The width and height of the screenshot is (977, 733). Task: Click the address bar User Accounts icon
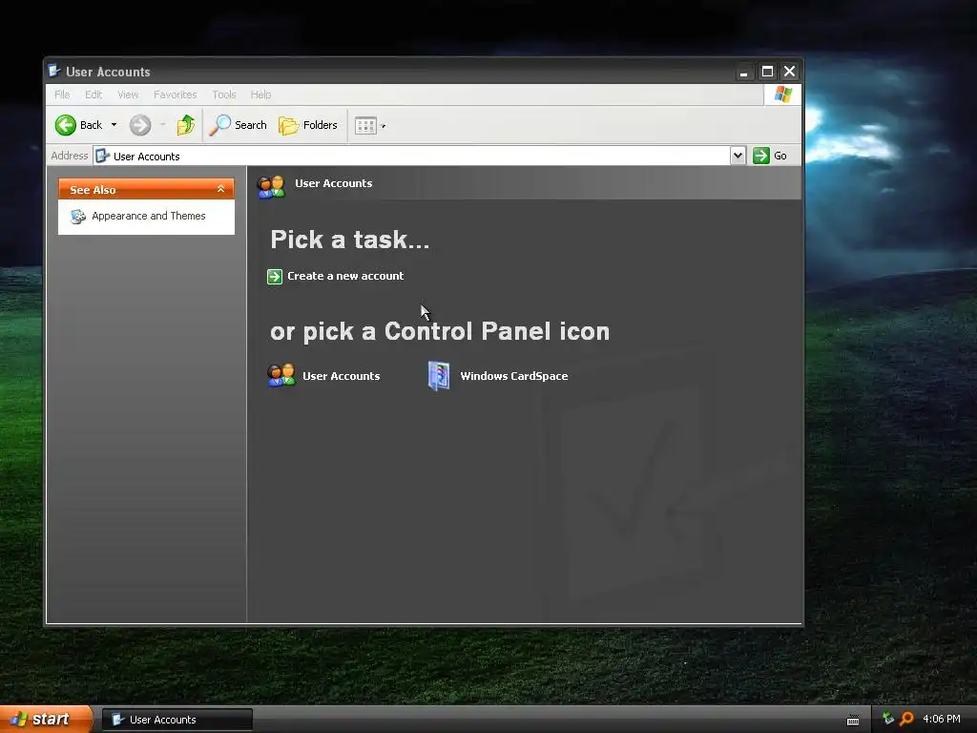tap(103, 156)
